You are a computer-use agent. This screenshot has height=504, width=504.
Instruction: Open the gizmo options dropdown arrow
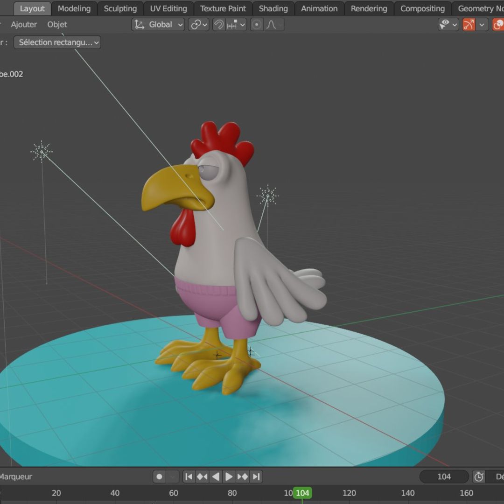pyautogui.click(x=482, y=24)
